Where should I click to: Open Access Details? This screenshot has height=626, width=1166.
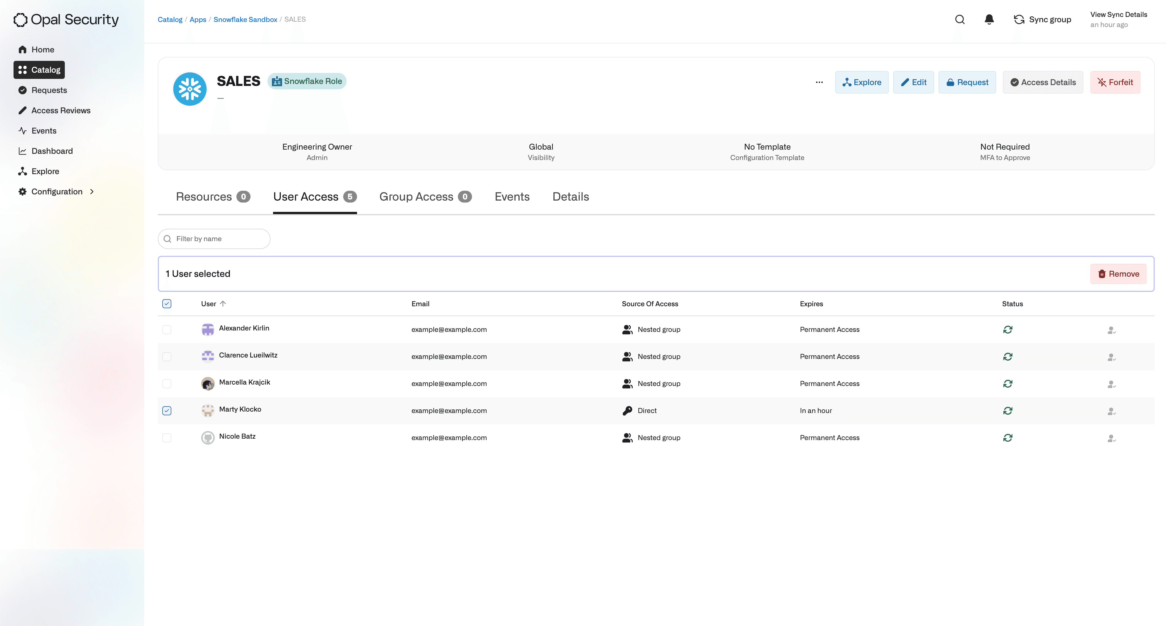coord(1043,82)
